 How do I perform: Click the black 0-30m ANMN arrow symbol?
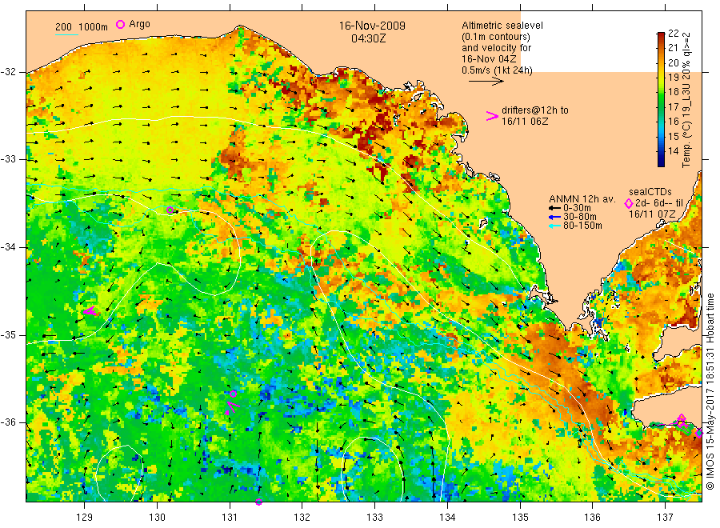554,209
